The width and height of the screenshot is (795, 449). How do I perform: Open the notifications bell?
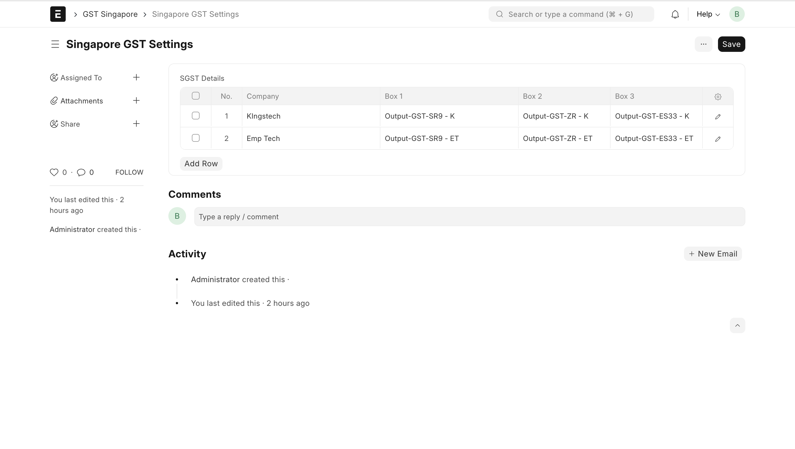(675, 14)
